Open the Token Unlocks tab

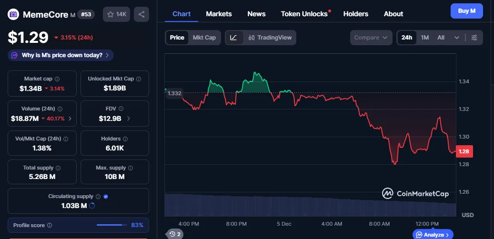[x=304, y=14]
